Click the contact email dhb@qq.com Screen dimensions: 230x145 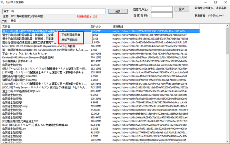(216, 15)
